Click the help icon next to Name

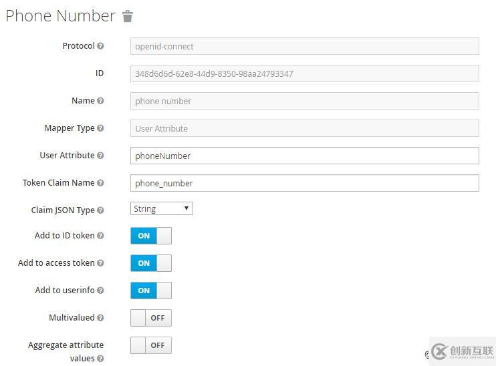coord(100,101)
